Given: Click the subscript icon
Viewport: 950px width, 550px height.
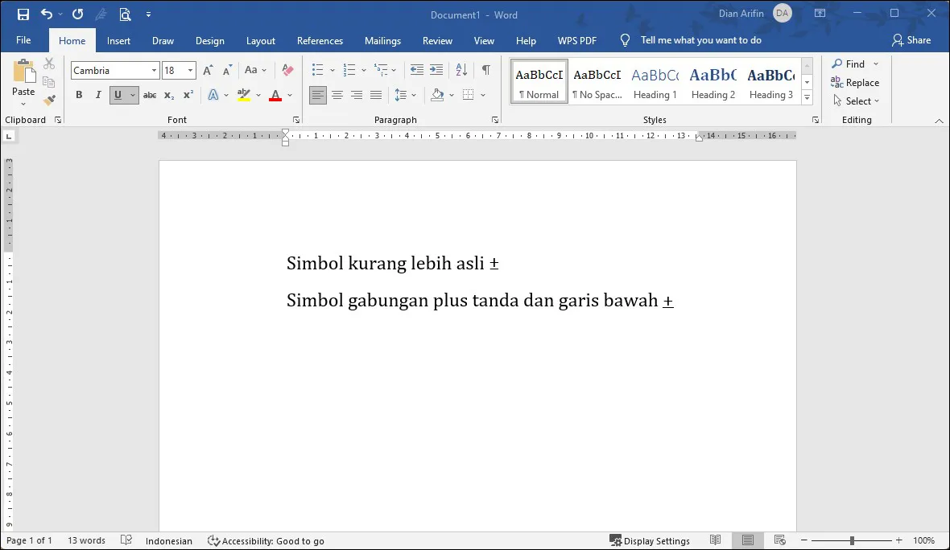Looking at the screenshot, I should coord(168,95).
